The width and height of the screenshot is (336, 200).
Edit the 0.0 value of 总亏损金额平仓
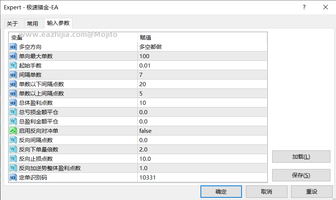pyautogui.click(x=202, y=112)
